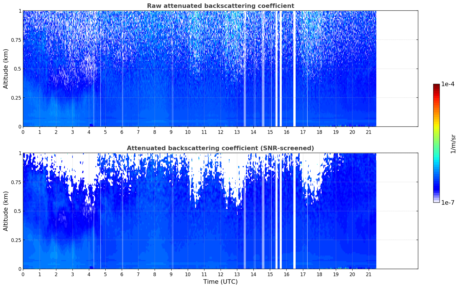
Task: Click the '1/m/sr' colorbar unit label
Action: 453,144
